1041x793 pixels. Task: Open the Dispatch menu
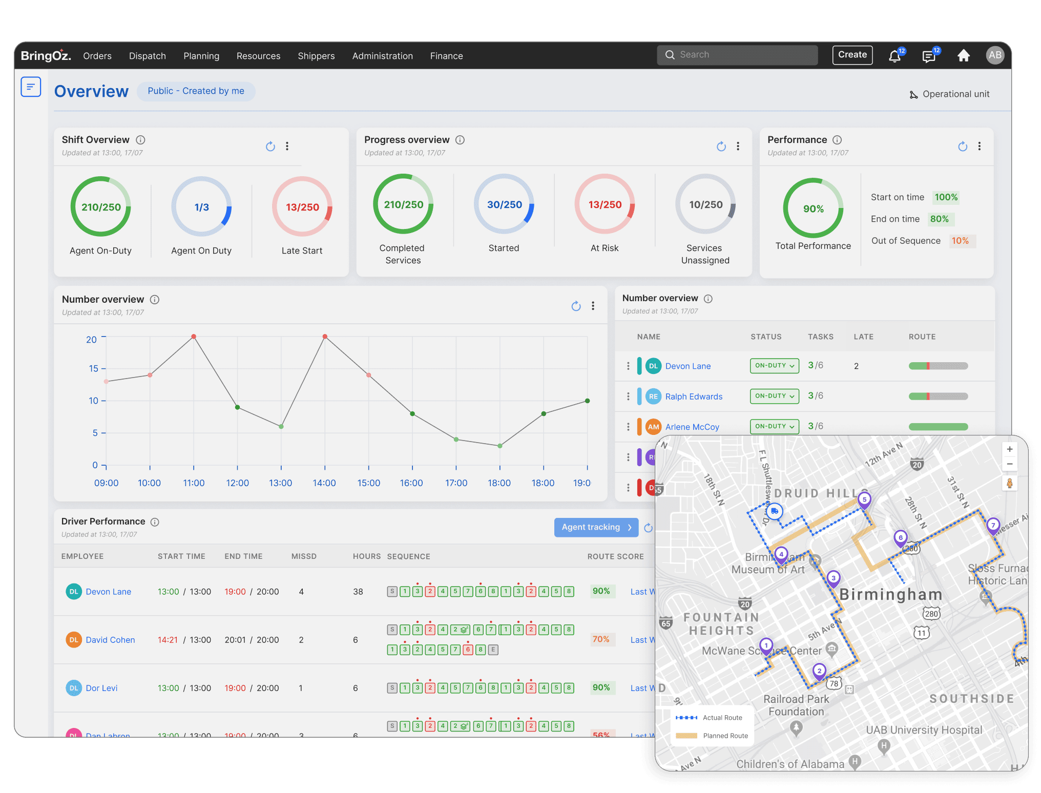(x=148, y=56)
